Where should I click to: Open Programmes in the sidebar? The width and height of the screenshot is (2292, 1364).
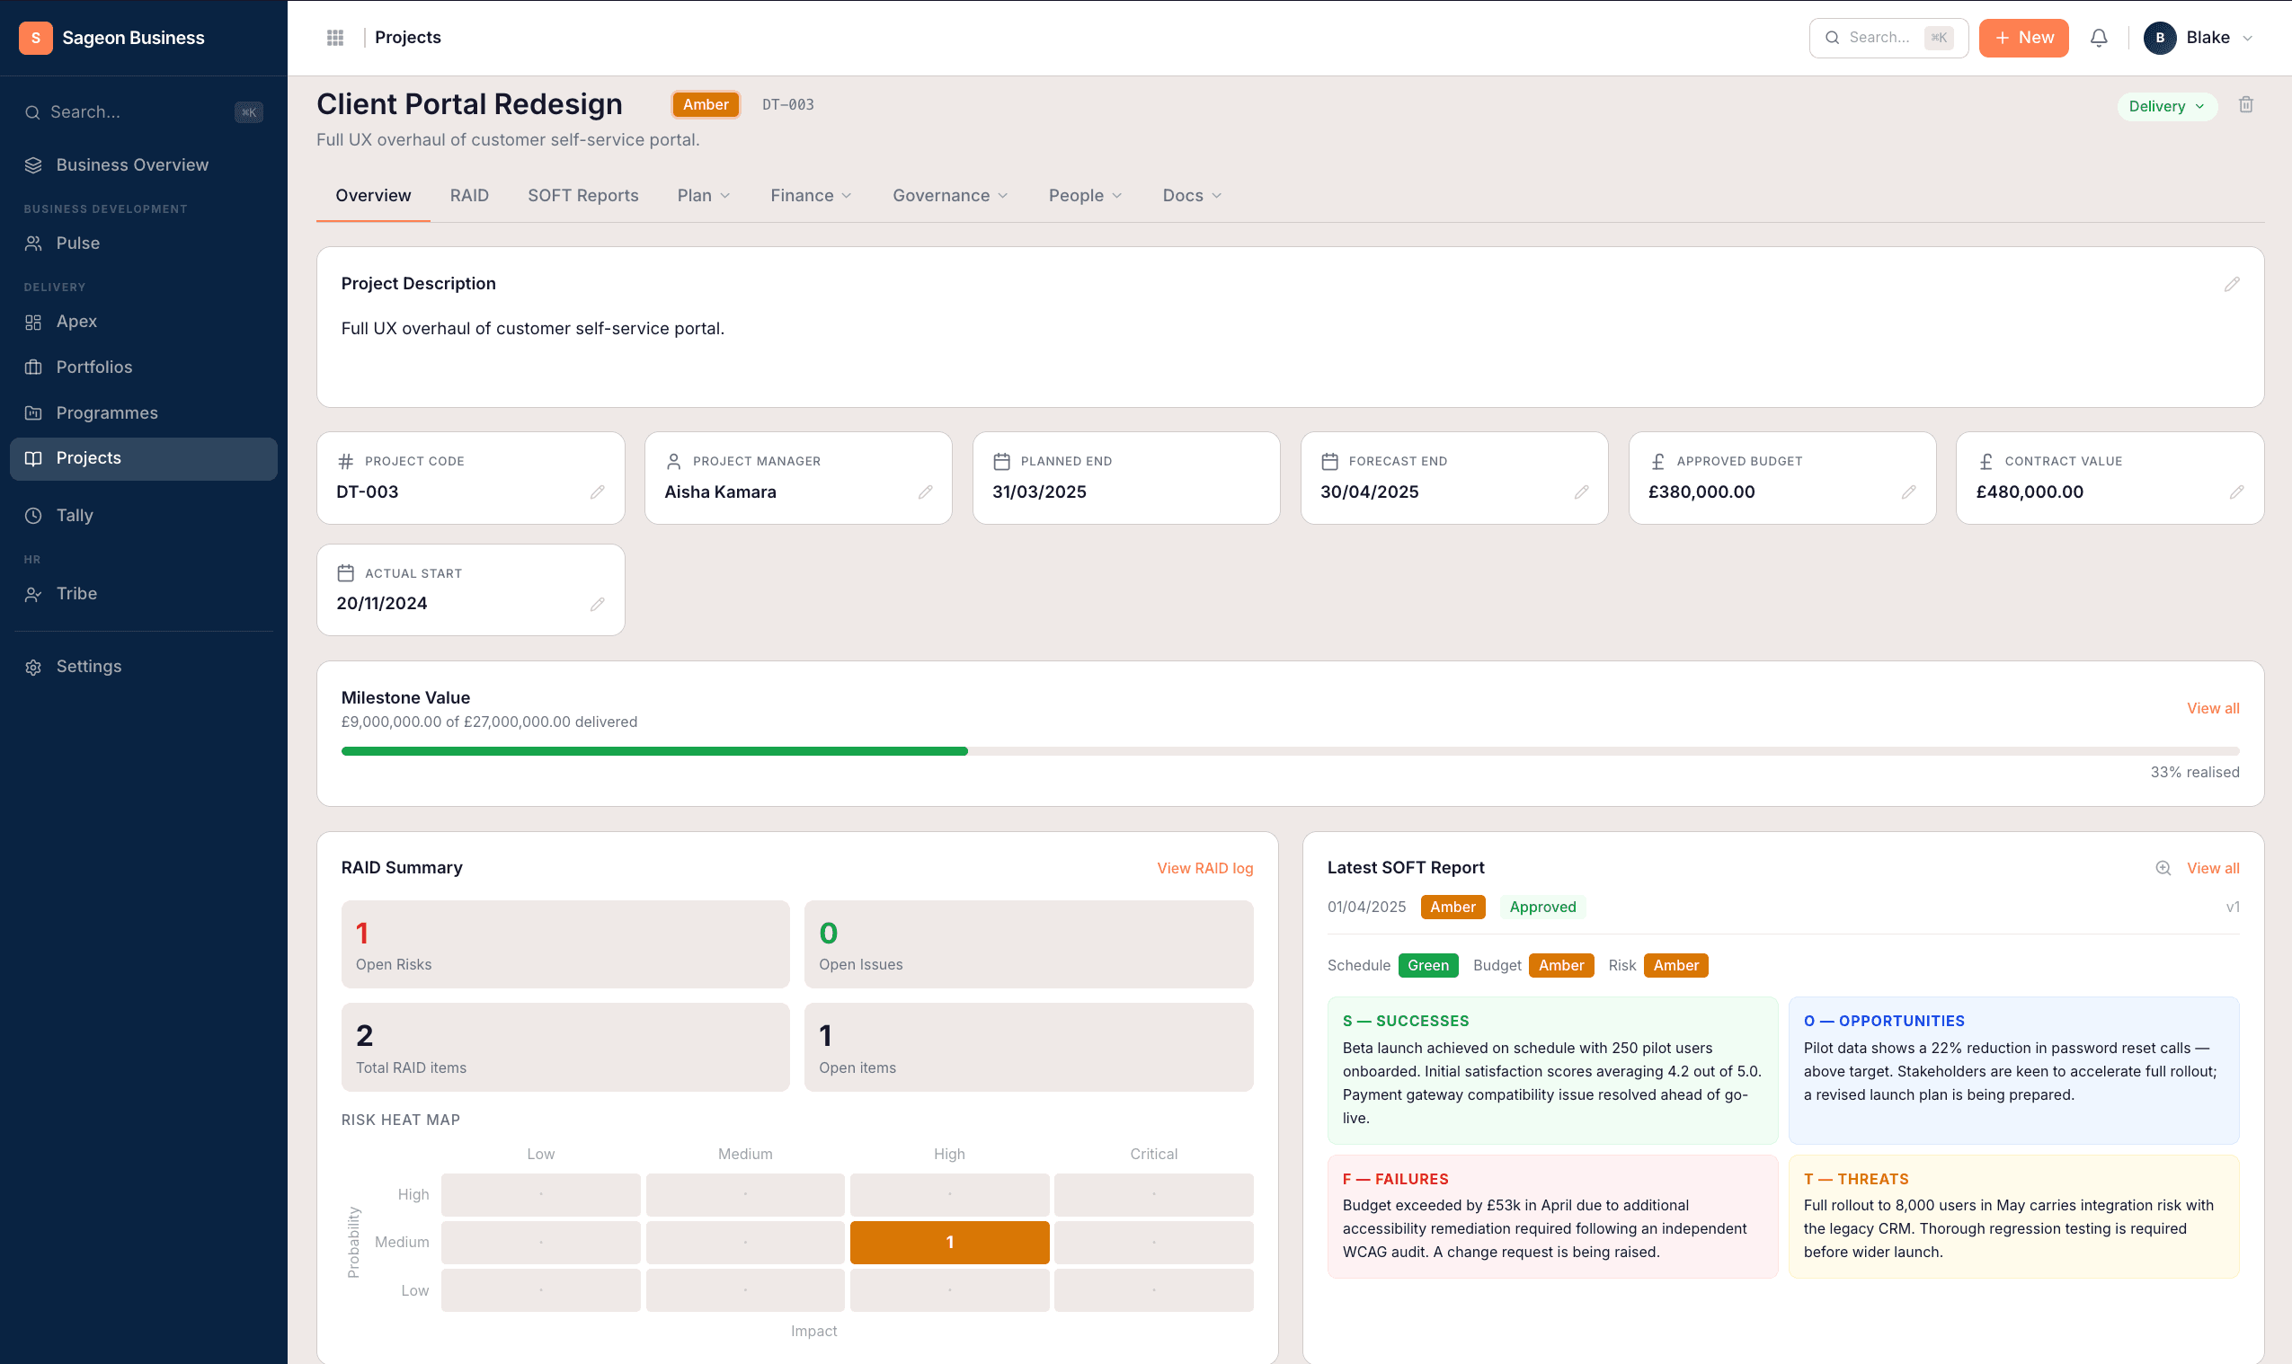[x=144, y=413]
